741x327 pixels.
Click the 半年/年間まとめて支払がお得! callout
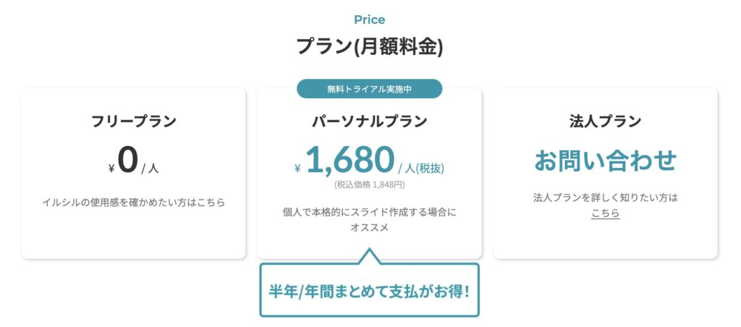(369, 292)
